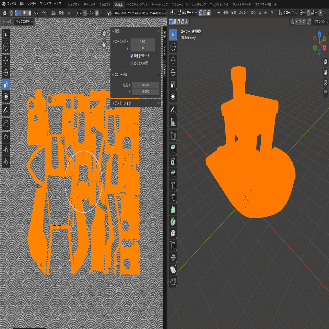Select the UV editor Scale tool

tap(6, 84)
